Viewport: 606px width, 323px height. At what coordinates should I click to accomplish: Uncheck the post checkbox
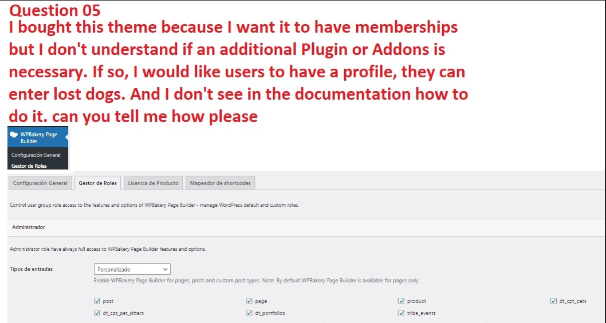point(97,301)
